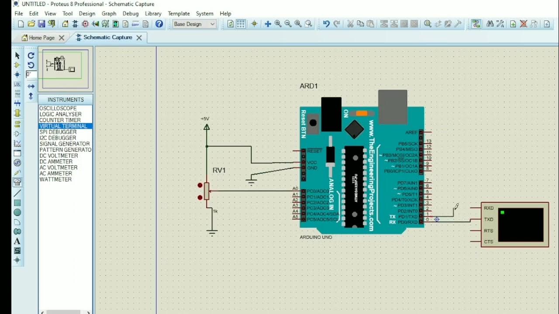The width and height of the screenshot is (559, 314).
Task: Select the 2D Graphics Text tool (A)
Action: click(17, 241)
